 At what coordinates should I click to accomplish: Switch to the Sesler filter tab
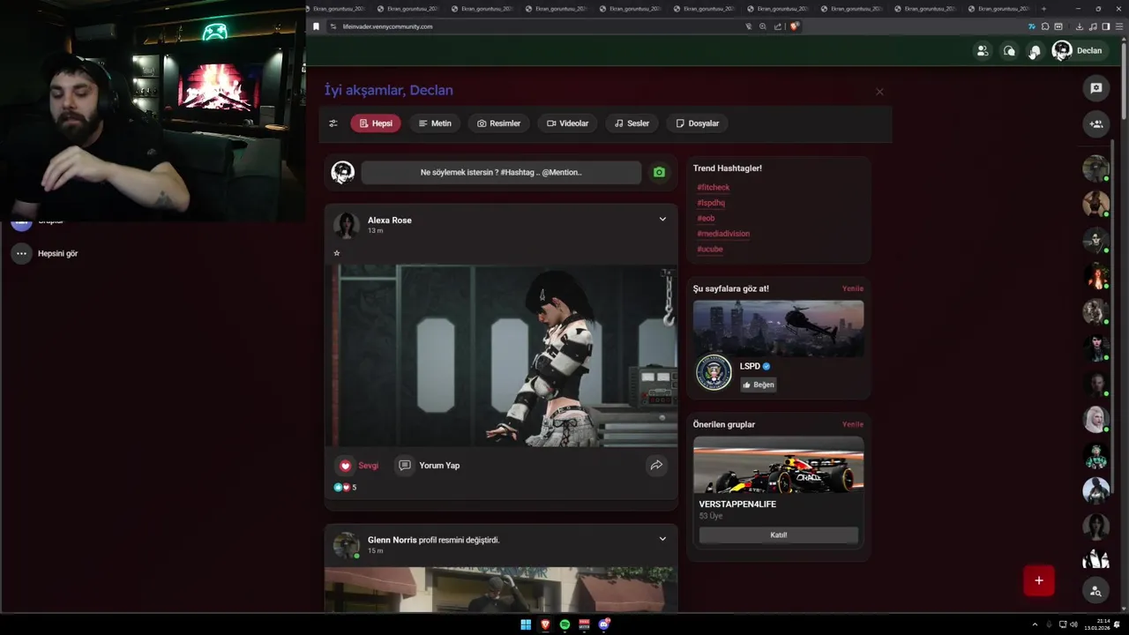pos(632,123)
